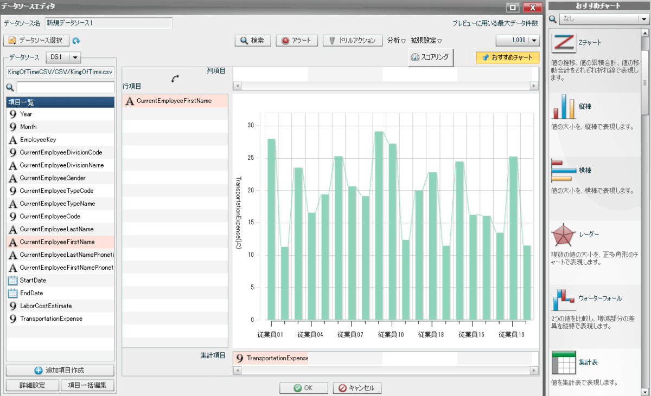Select CurrentEmployeeLastName in the item list
Image resolution: width=651 pixels, height=396 pixels.
60,229
